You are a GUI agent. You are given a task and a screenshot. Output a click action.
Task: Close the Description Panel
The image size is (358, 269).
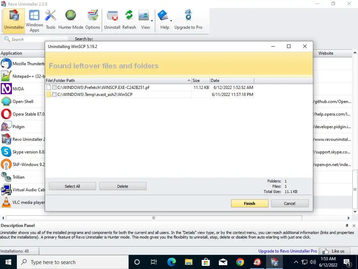pyautogui.click(x=354, y=226)
